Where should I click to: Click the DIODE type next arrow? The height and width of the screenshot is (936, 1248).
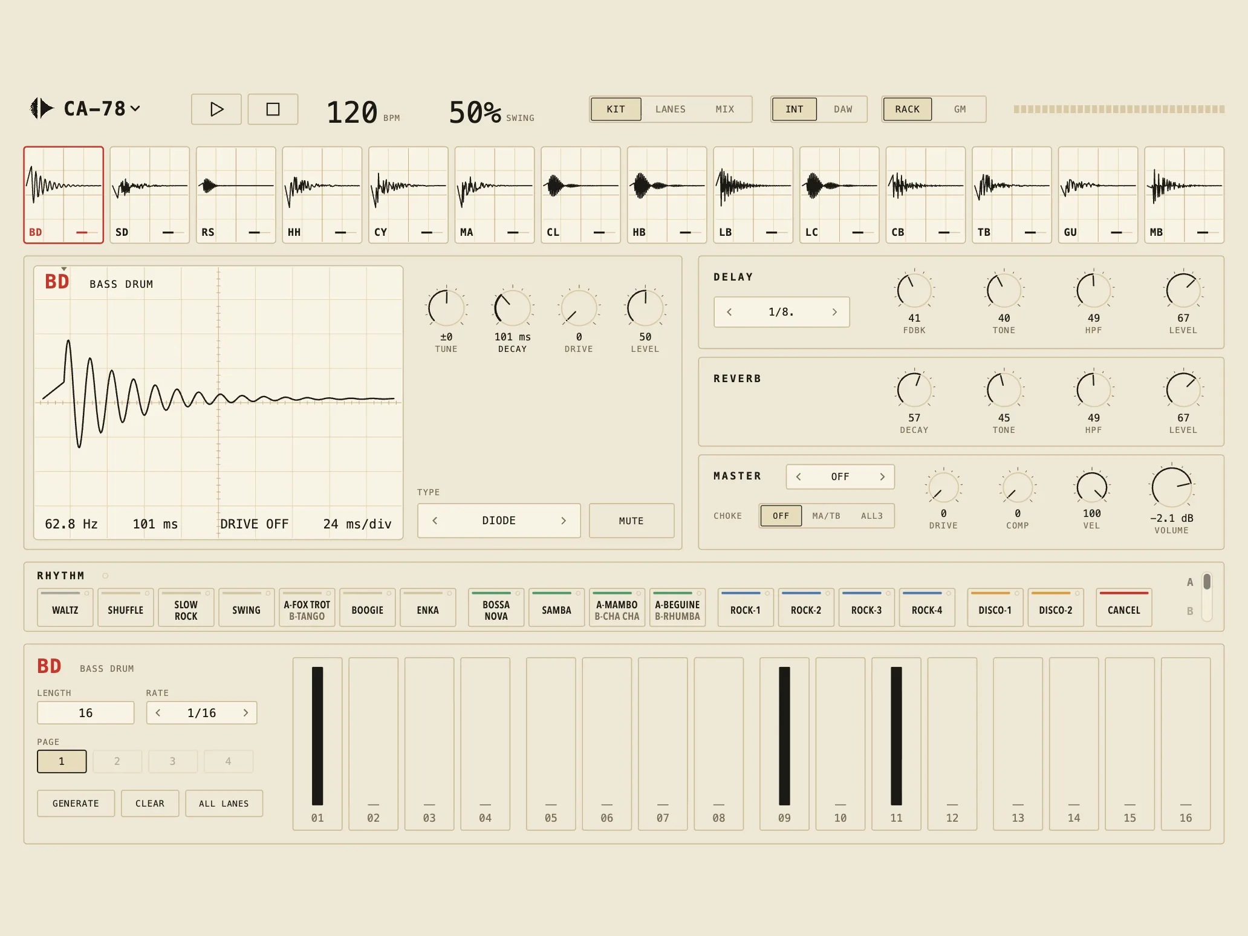pos(564,521)
